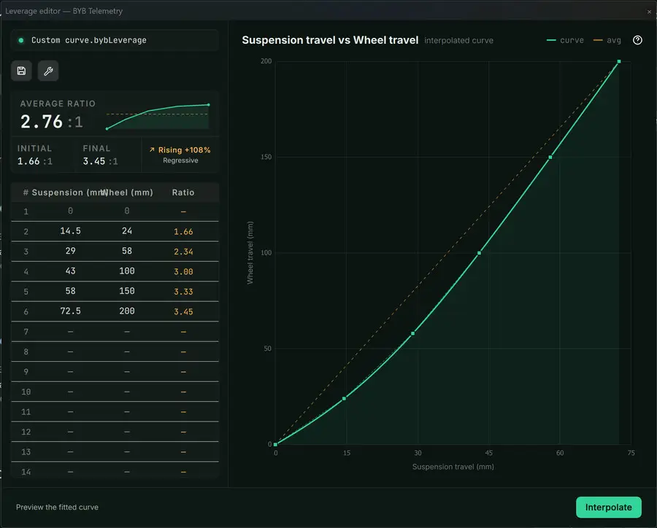The height and width of the screenshot is (528, 657).
Task: Click the Ratio column header
Action: pos(183,193)
